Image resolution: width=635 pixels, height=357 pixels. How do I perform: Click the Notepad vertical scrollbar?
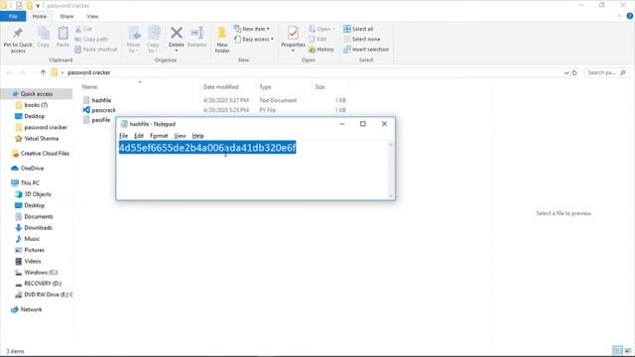(x=391, y=170)
